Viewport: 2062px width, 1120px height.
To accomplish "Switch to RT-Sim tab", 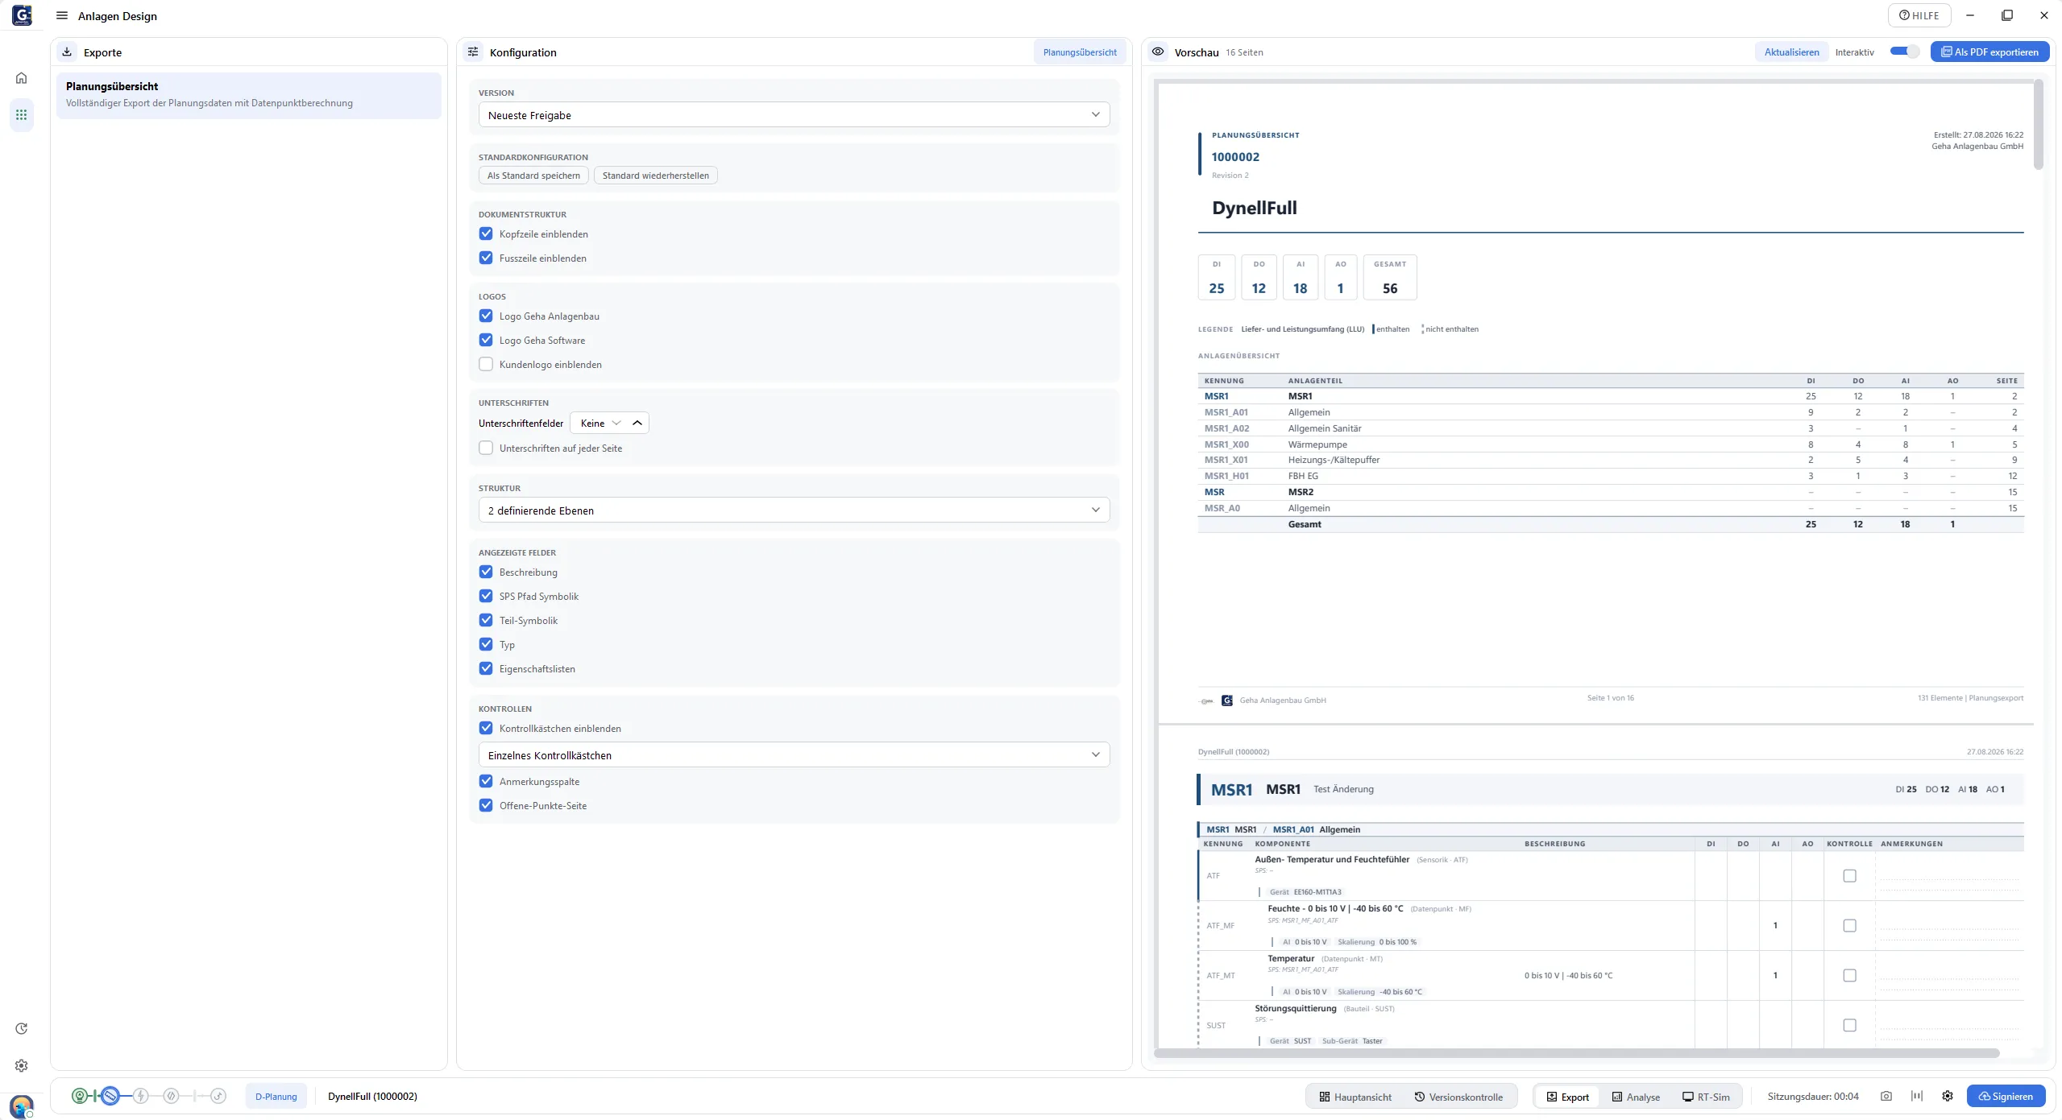I will click(1706, 1097).
